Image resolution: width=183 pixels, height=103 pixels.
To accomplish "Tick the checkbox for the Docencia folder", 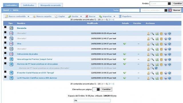I will pos(5,27).
